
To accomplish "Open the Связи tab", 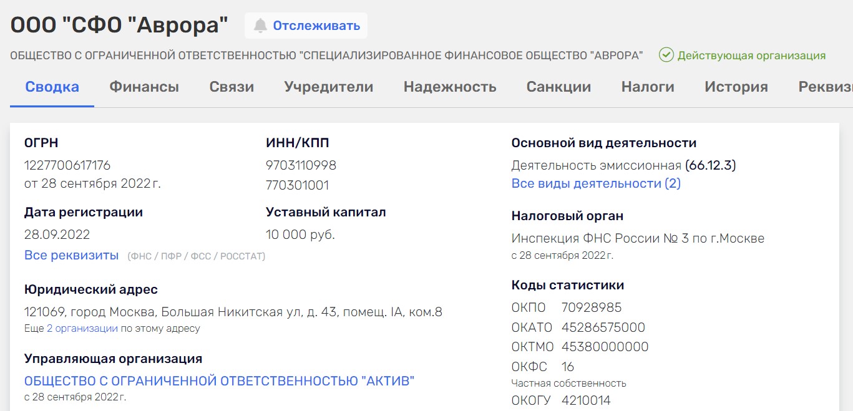I will pos(232,87).
